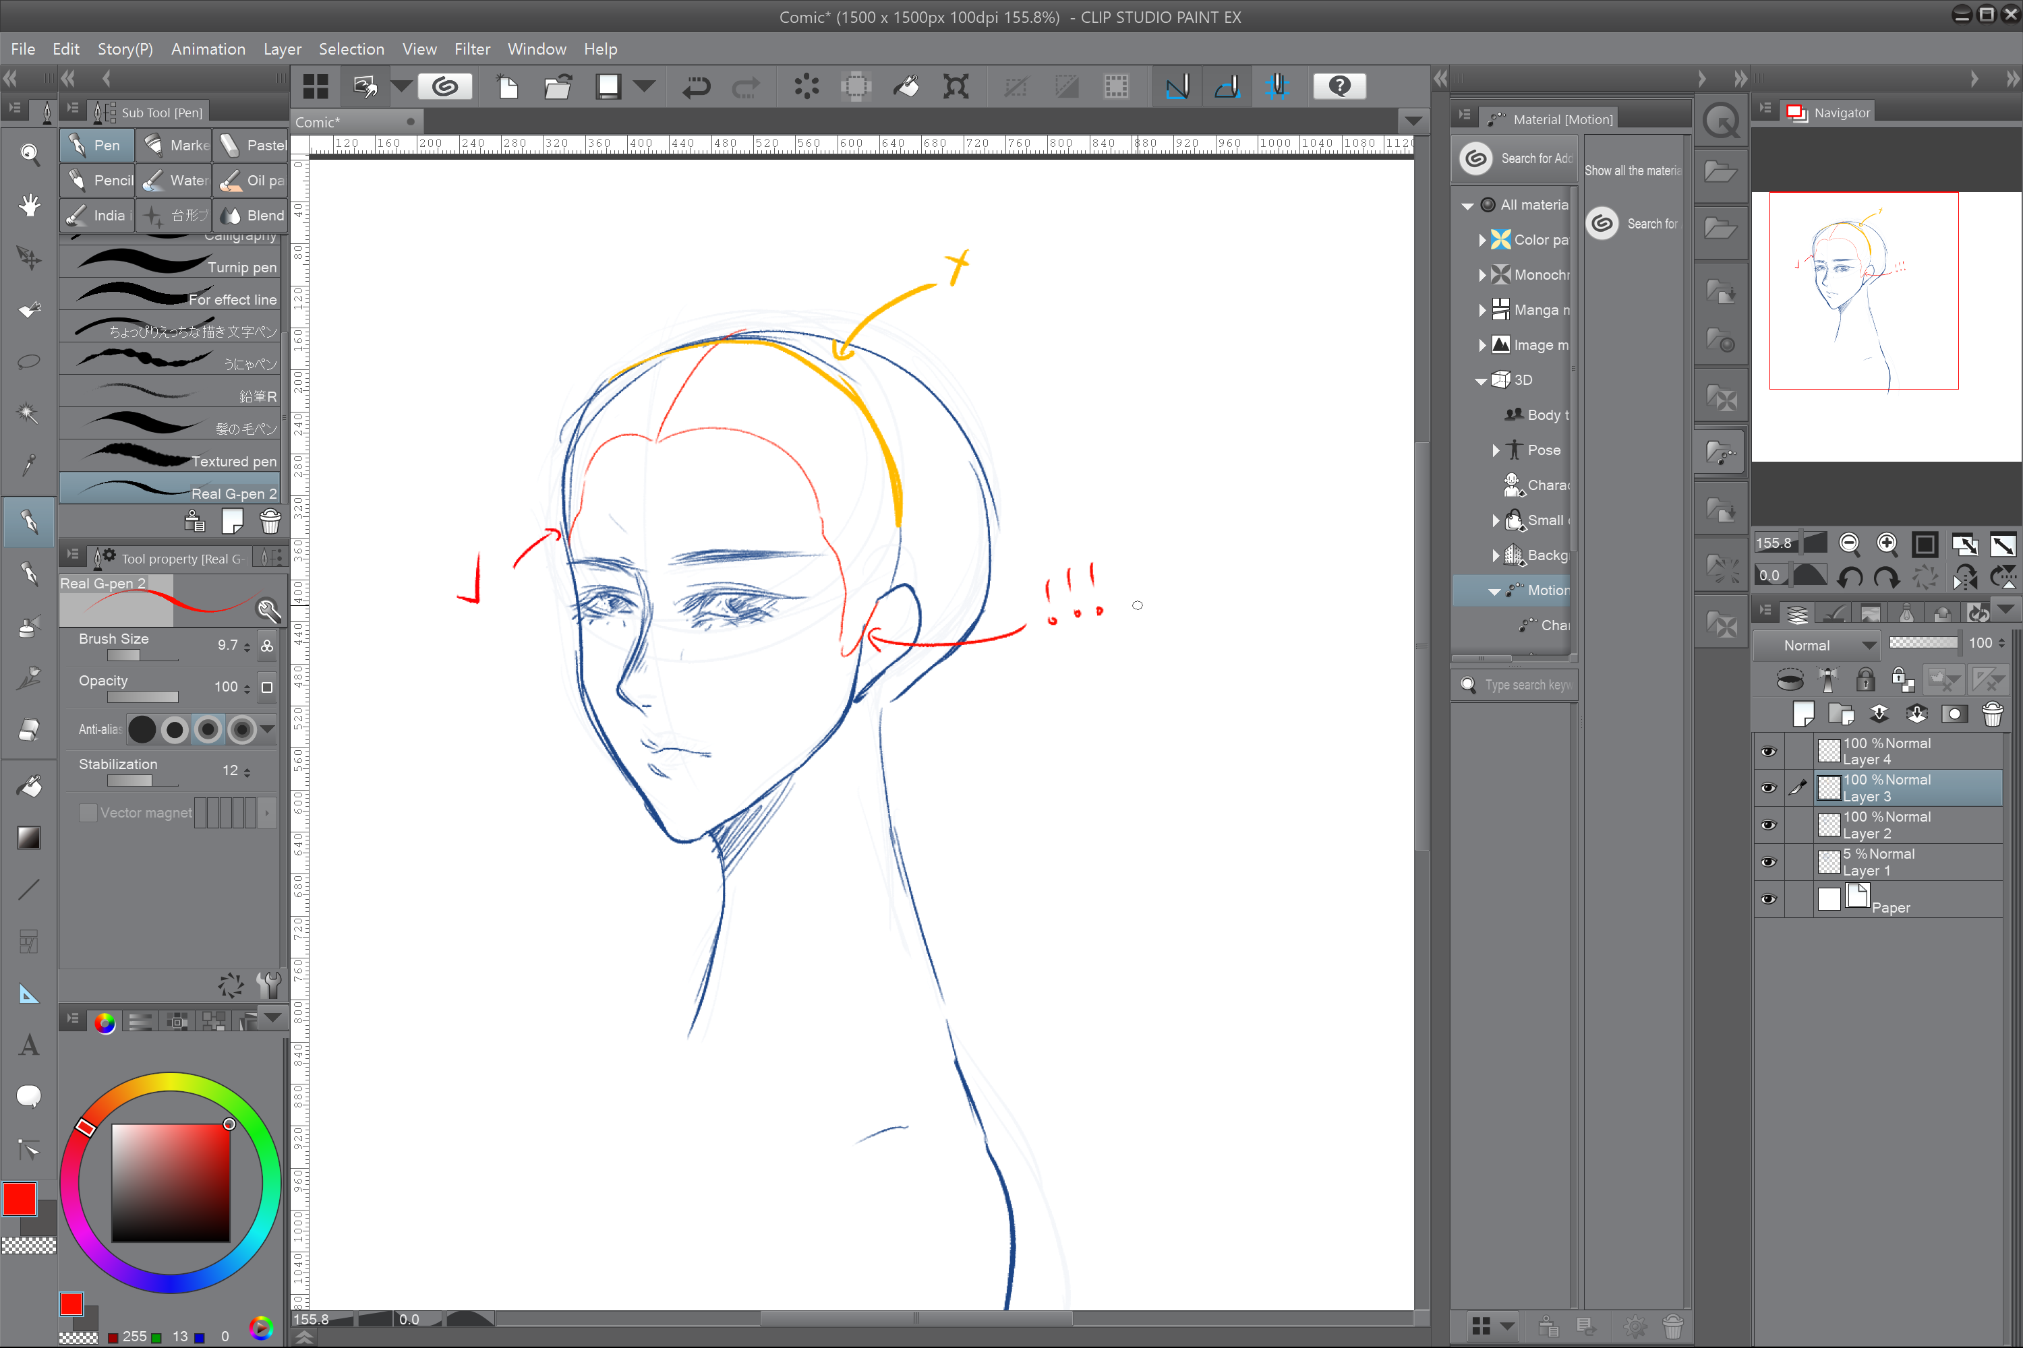Click the Zoom in navigator icon
Image resolution: width=2023 pixels, height=1348 pixels.
[1886, 543]
